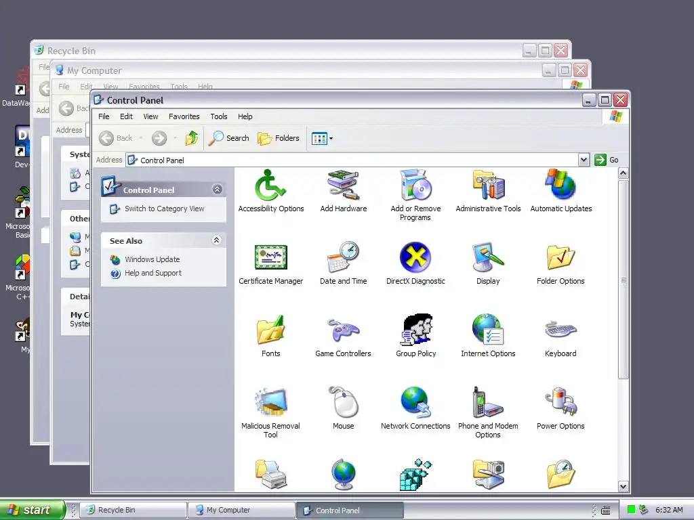Viewport: 694px width, 520px height.
Task: Select the globe-on-stand icon in bottom row
Action: [343, 475]
